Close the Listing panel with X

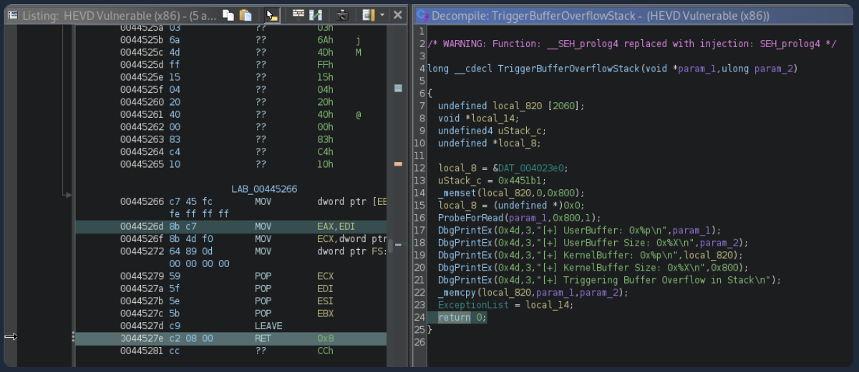(x=398, y=14)
